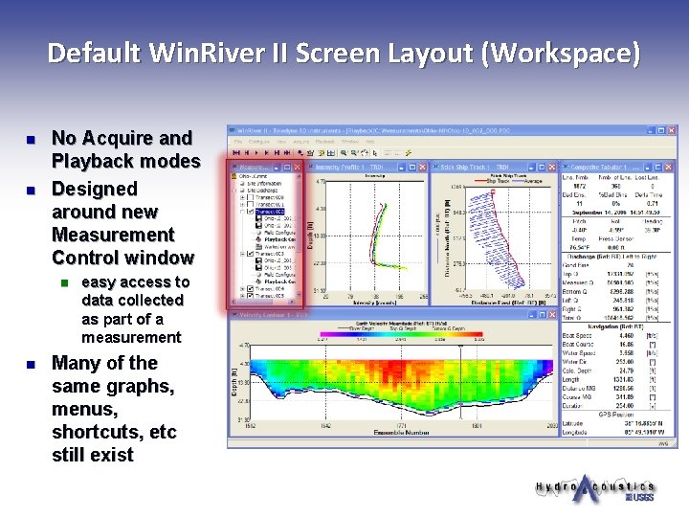
Task: Check the Transect 000 checkbox
Action: (x=250, y=197)
